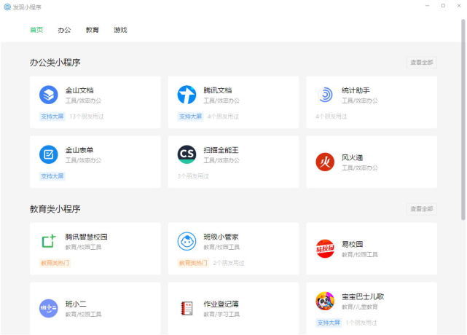The width and height of the screenshot is (467, 335).
Task: Click the 金山表单 title text
Action: (x=79, y=150)
